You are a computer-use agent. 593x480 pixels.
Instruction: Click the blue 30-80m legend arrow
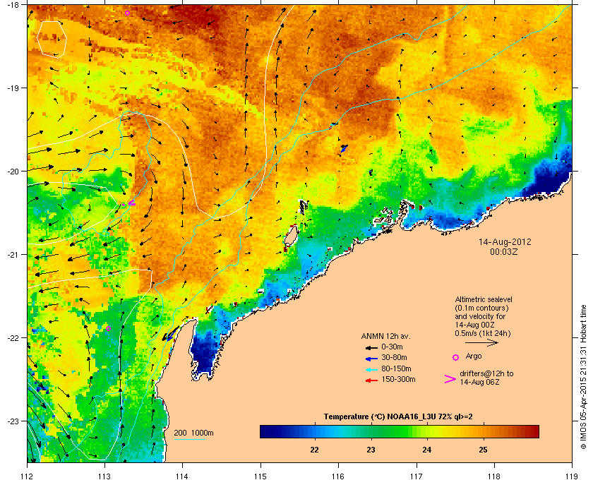tap(371, 358)
